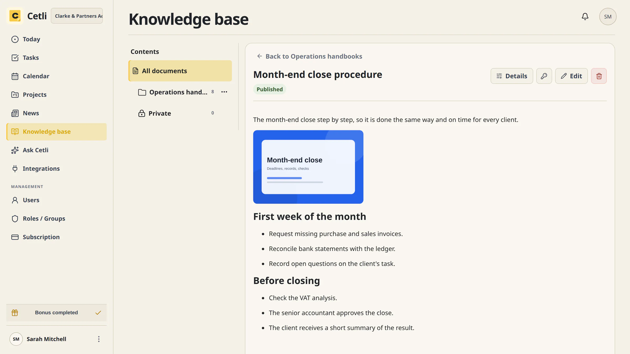This screenshot has height=354, width=630.
Task: Open the Integrations page
Action: pyautogui.click(x=56, y=169)
